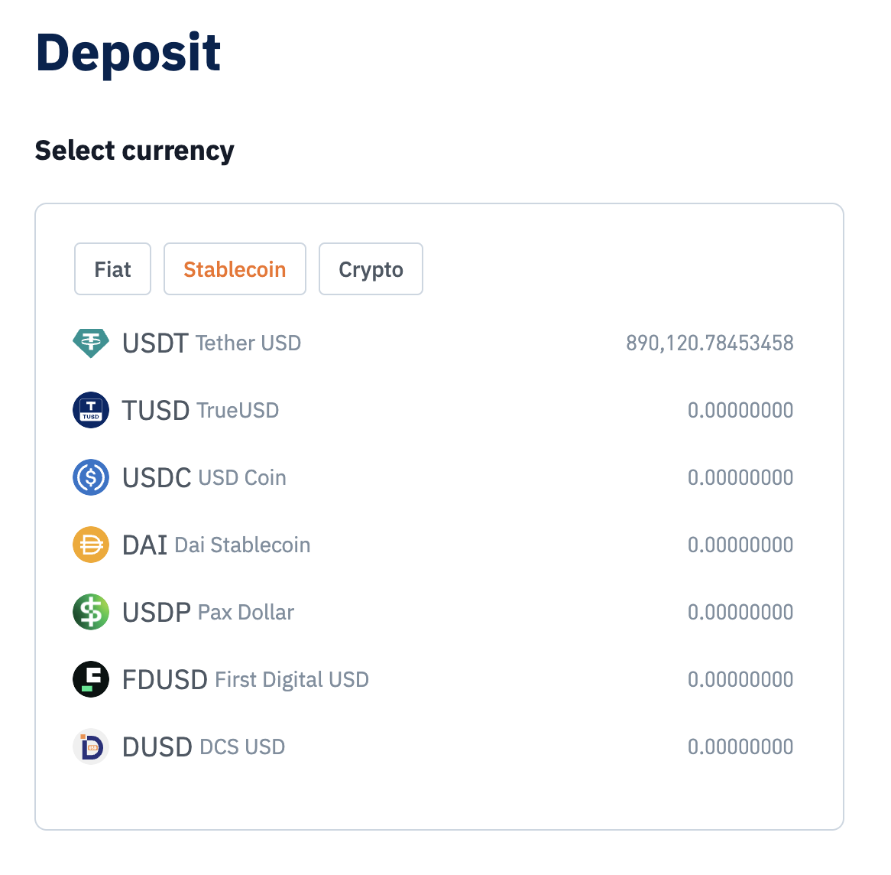Switch to the Fiat tab
The height and width of the screenshot is (875, 891).
(112, 269)
